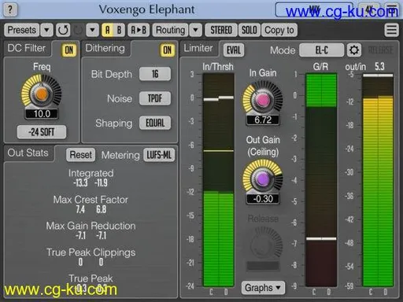Click the undo arrow icon
403x302 pixels.
point(63,30)
